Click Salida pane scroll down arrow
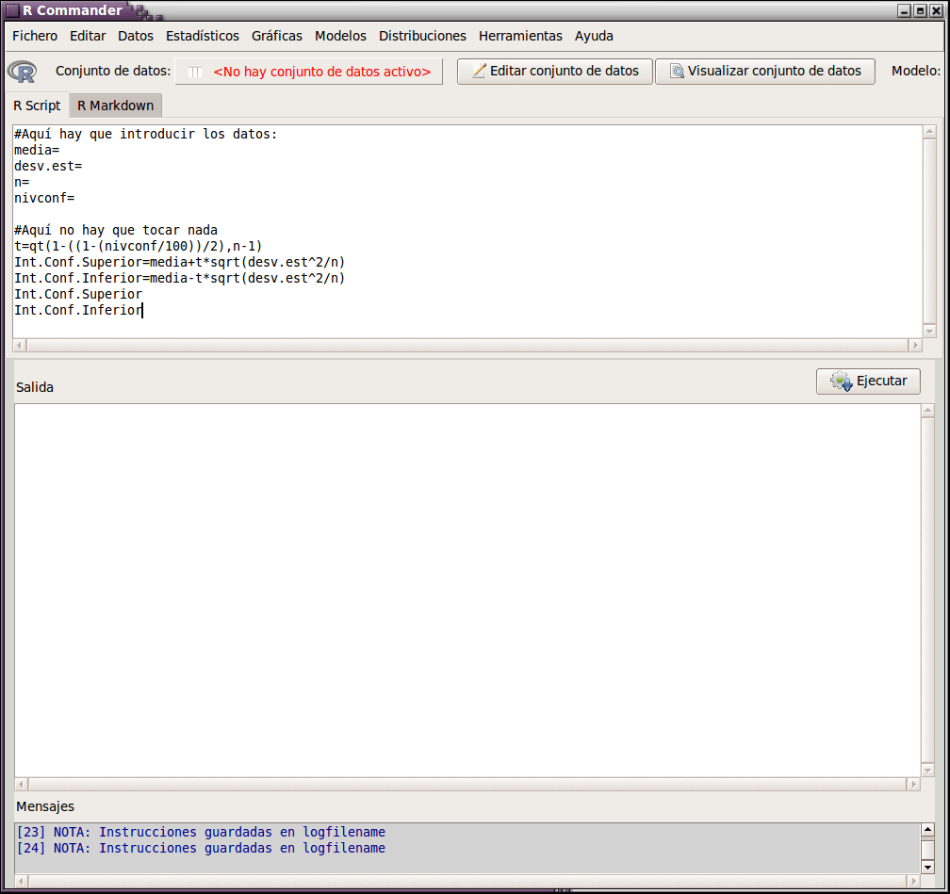This screenshot has height=894, width=950. click(x=927, y=771)
